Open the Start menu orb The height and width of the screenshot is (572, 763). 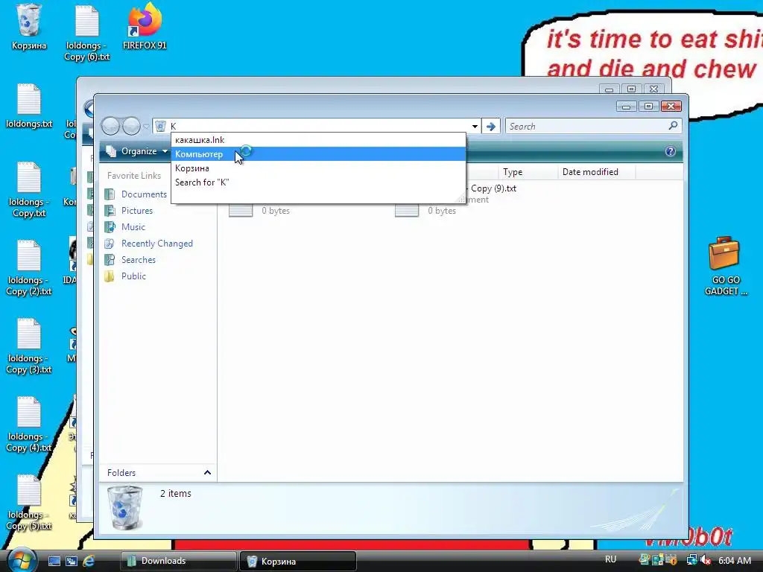(22, 560)
